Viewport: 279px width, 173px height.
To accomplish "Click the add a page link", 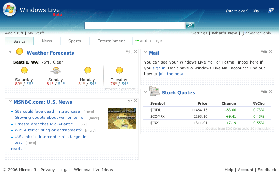I will [151, 41].
